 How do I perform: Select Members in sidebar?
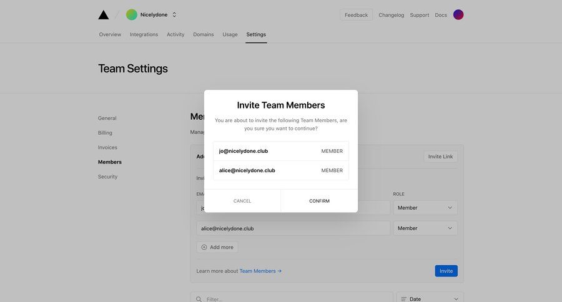click(x=110, y=162)
